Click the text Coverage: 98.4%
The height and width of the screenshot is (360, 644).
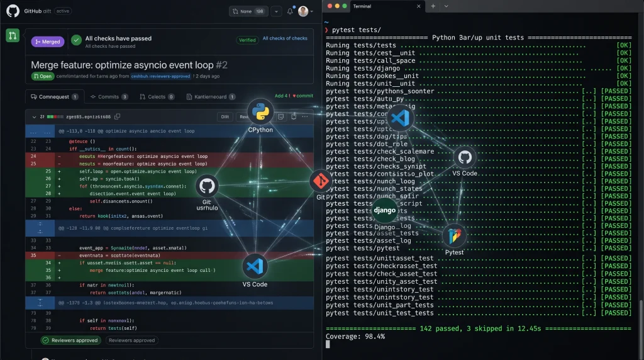coord(355,337)
